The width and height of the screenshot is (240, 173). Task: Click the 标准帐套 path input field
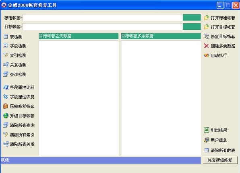103,17
